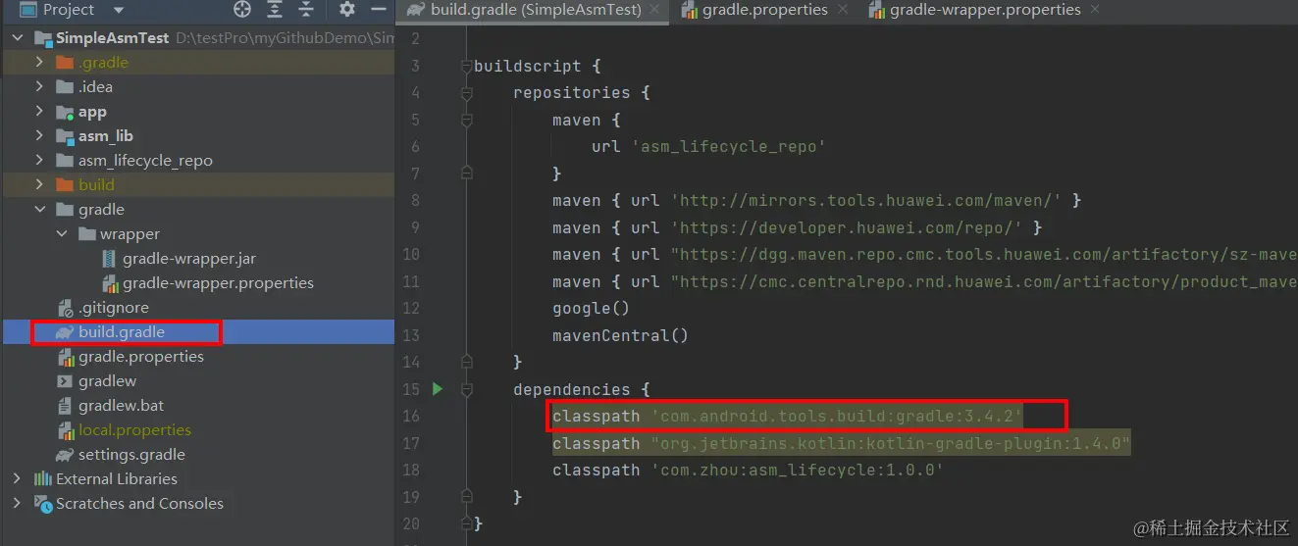Viewport: 1298px width, 546px height.
Task: Expand the build folder chevron
Action: pyautogui.click(x=39, y=185)
